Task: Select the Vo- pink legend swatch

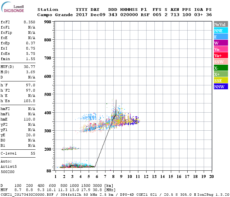Action: click(x=221, y=49)
